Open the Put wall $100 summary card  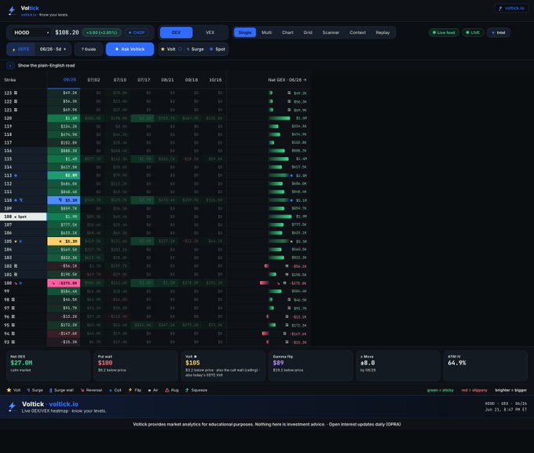(136, 366)
